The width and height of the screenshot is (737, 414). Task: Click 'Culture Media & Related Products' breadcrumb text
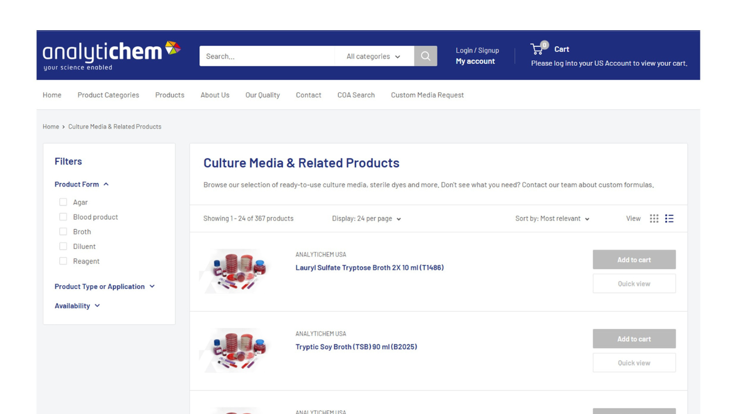114,127
